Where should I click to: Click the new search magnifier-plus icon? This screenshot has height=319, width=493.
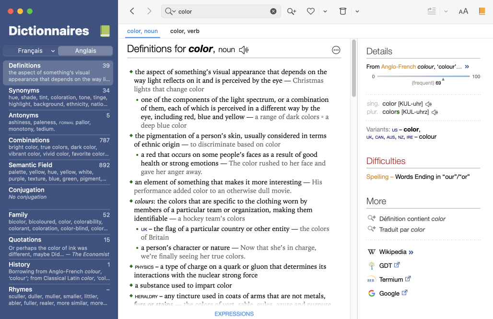coord(292,11)
